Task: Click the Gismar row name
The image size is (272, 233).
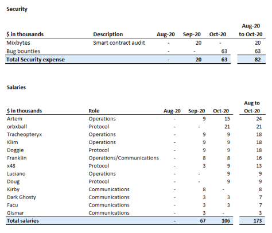Action: coord(15,213)
